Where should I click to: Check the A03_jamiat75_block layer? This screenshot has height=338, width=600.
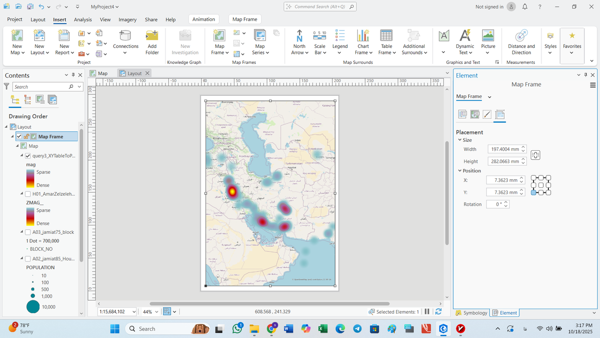28,232
